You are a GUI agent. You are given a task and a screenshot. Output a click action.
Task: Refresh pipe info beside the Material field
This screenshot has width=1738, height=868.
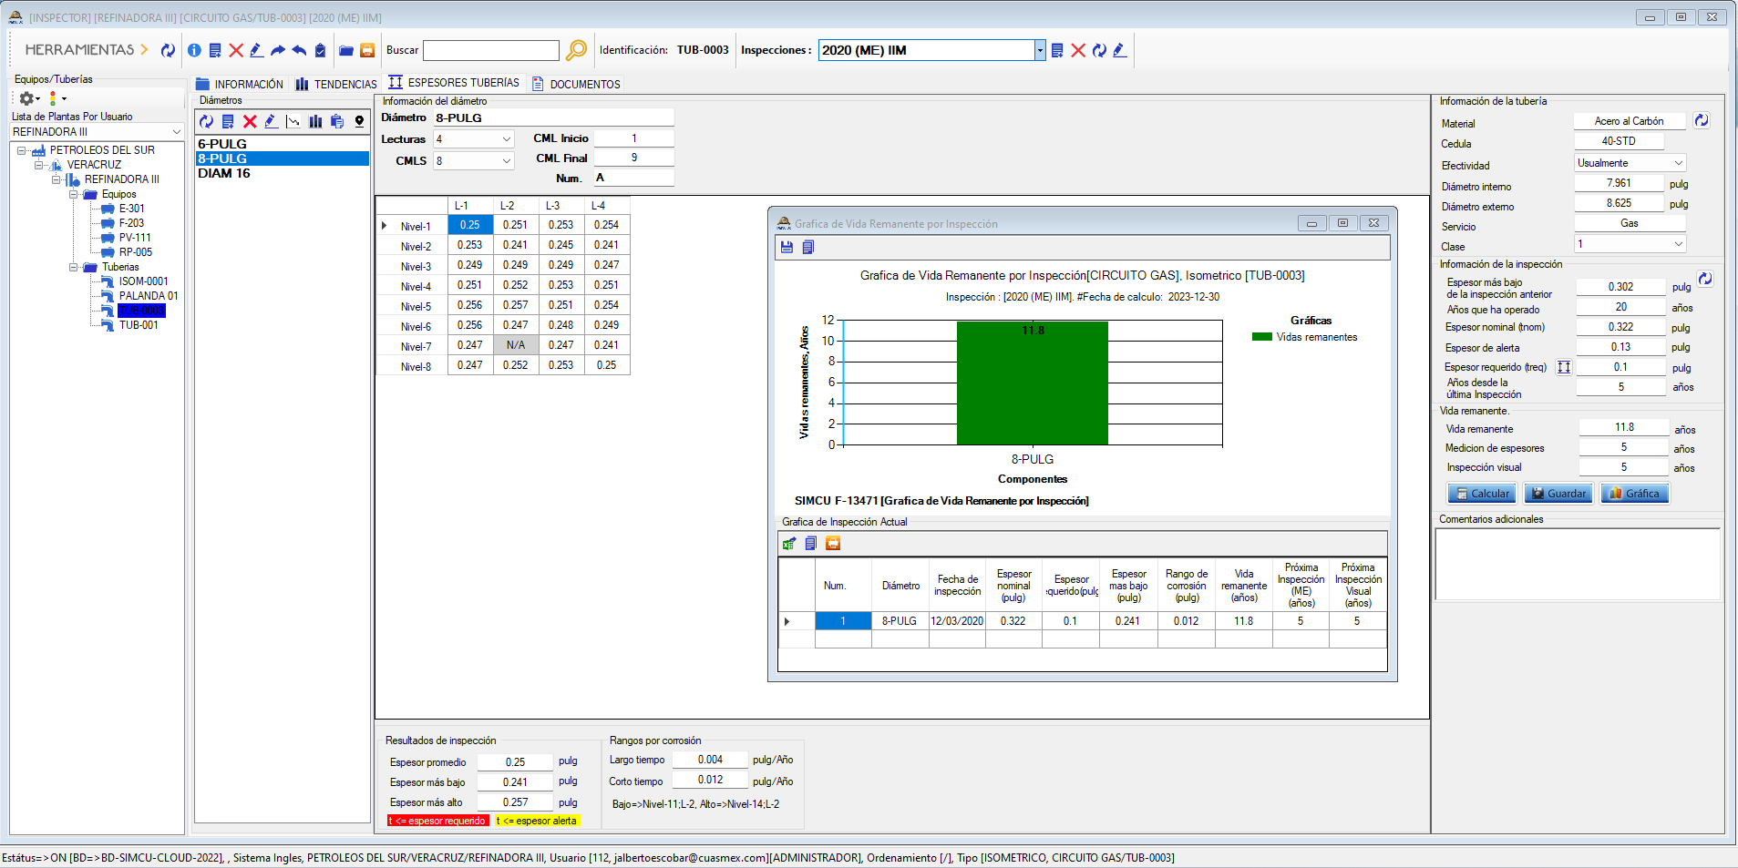tap(1701, 120)
